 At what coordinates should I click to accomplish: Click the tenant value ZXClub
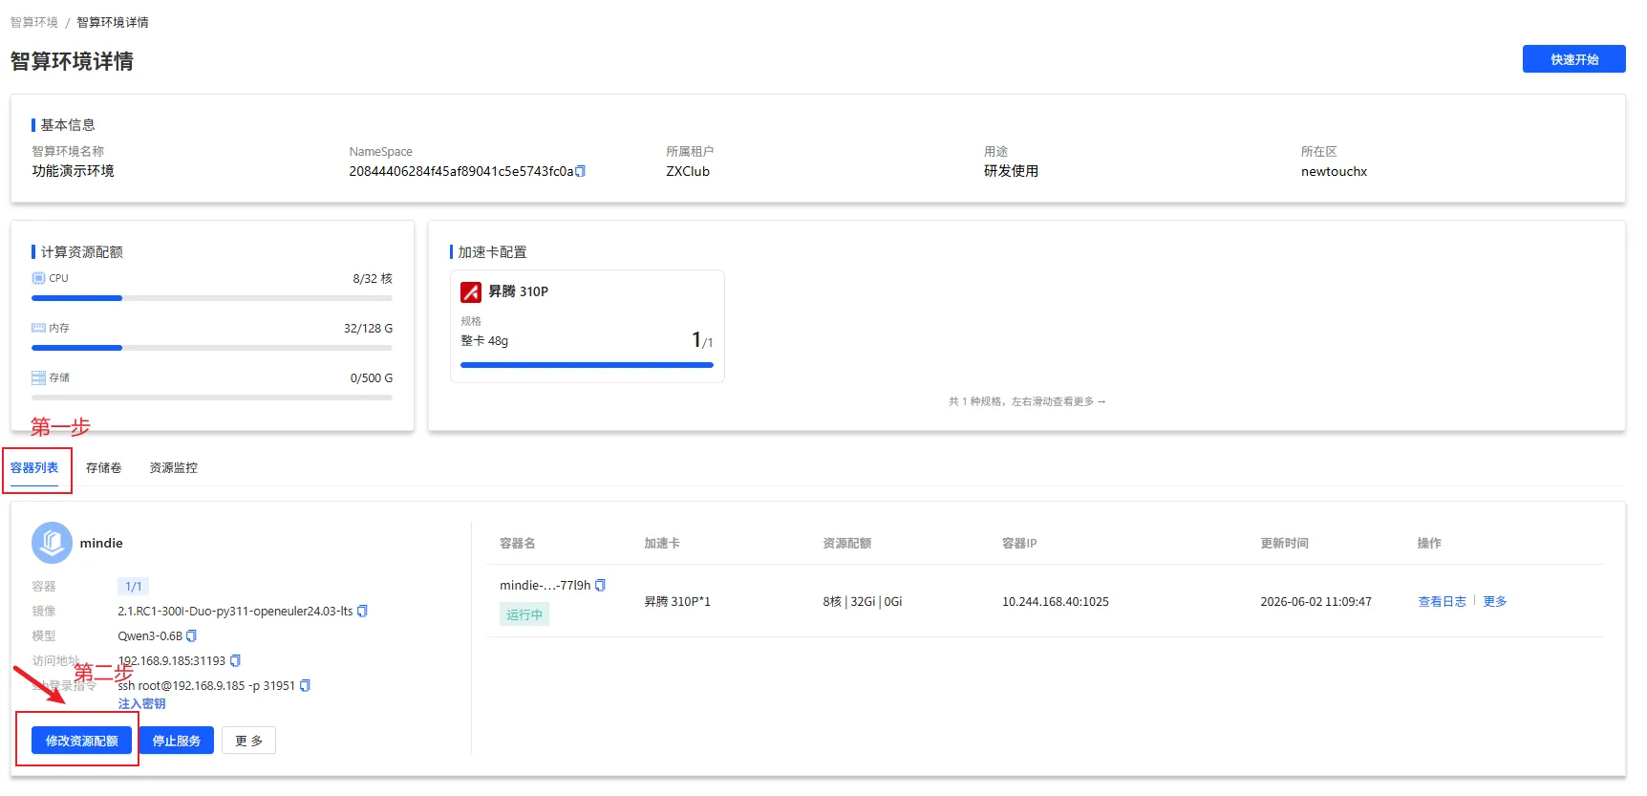click(688, 172)
